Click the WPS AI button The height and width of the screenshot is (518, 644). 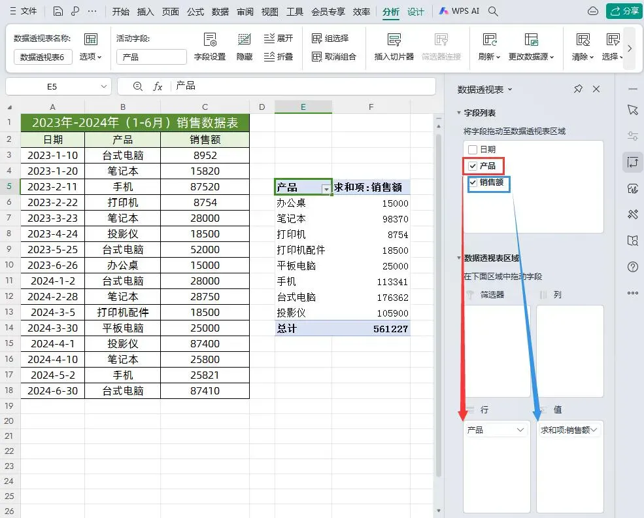point(459,11)
